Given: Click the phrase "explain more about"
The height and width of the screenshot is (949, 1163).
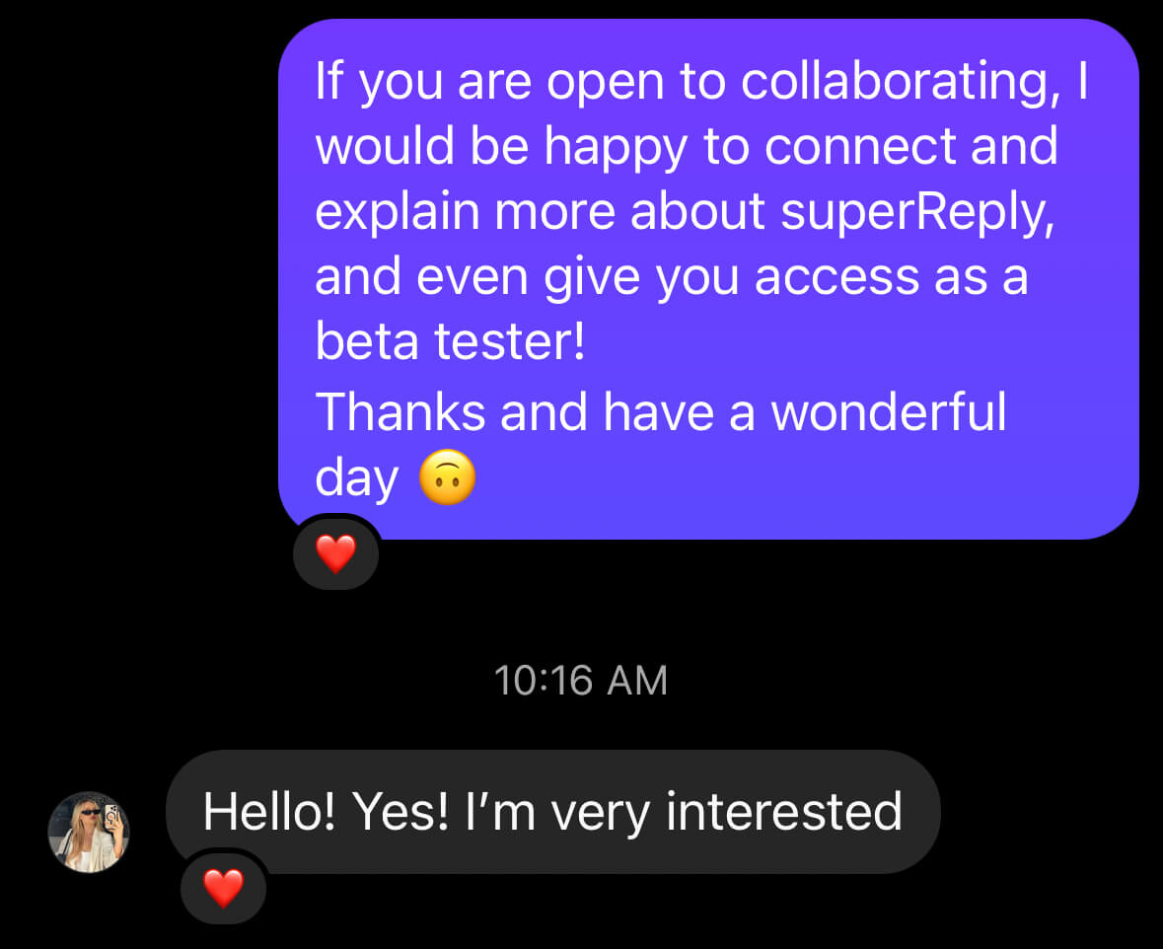Looking at the screenshot, I should click(541, 212).
